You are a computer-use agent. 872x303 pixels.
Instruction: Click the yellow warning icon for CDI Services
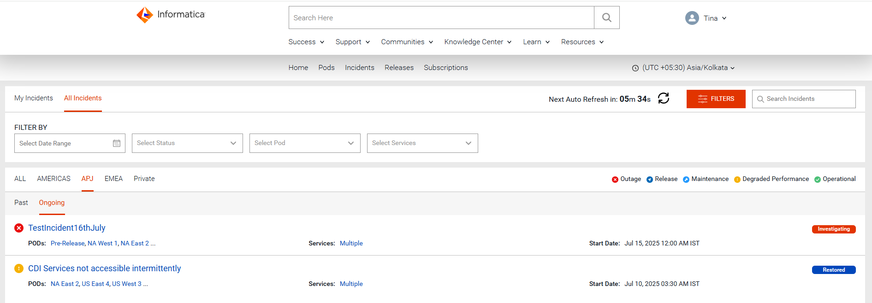(x=19, y=268)
